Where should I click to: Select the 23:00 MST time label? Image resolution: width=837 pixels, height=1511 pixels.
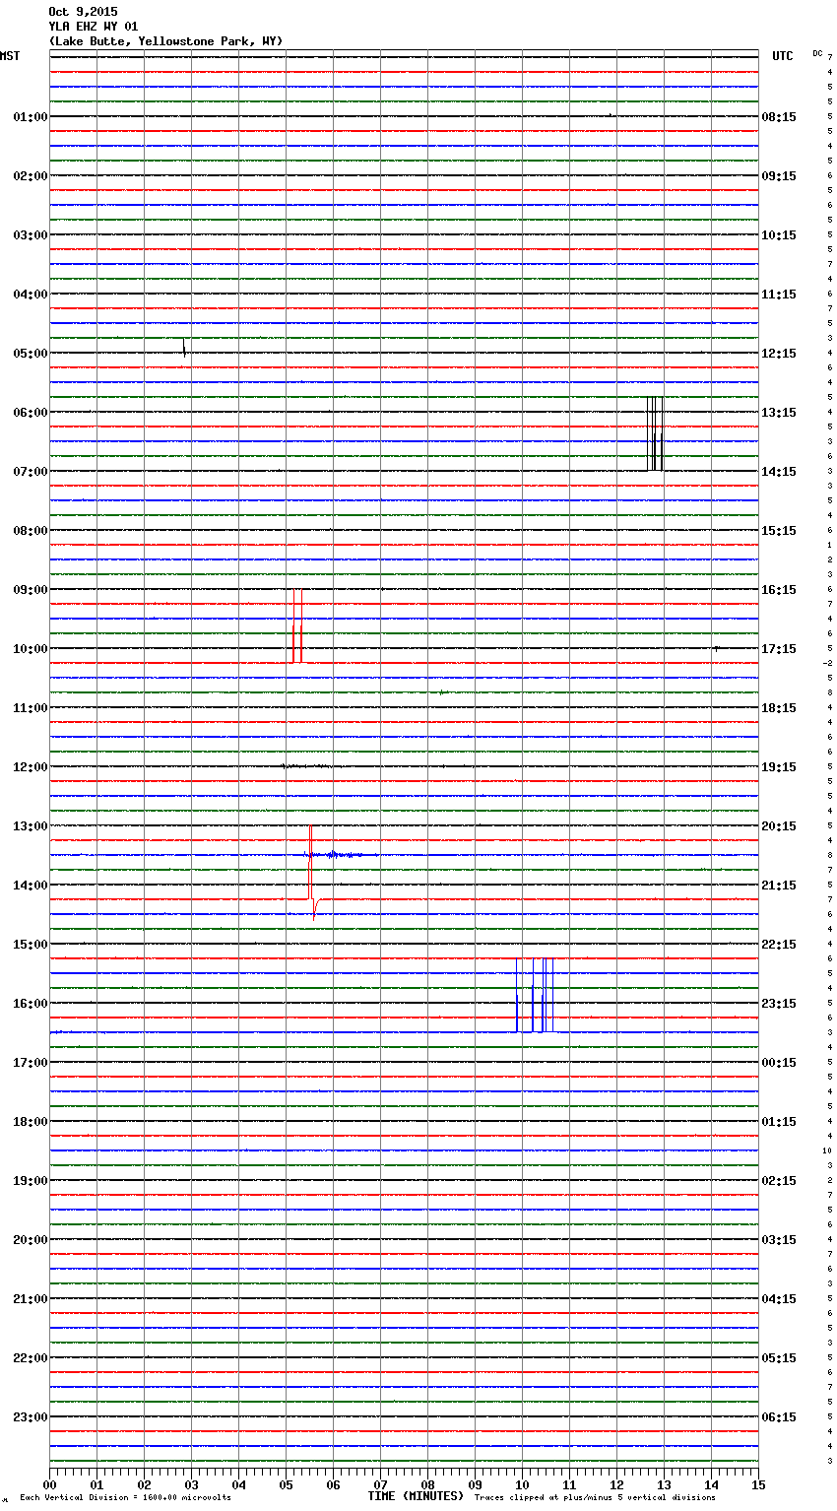tap(31, 1417)
